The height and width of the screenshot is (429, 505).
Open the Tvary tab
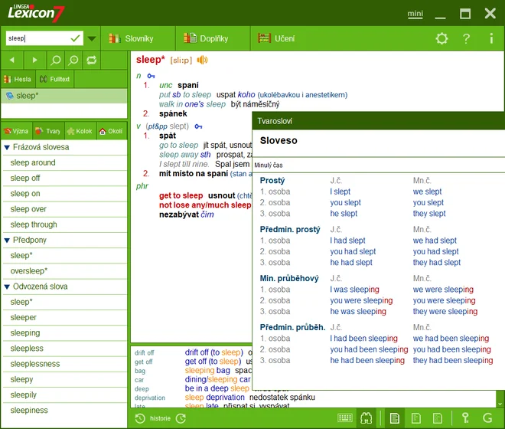point(48,131)
